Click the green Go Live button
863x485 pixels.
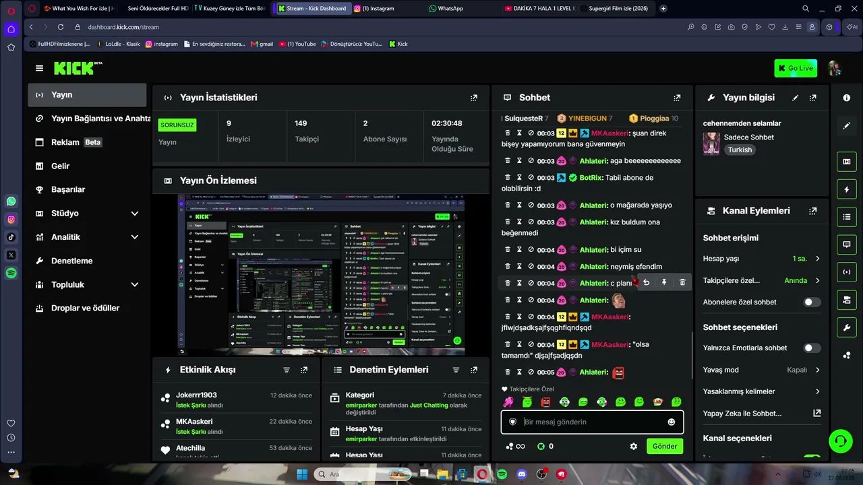796,68
